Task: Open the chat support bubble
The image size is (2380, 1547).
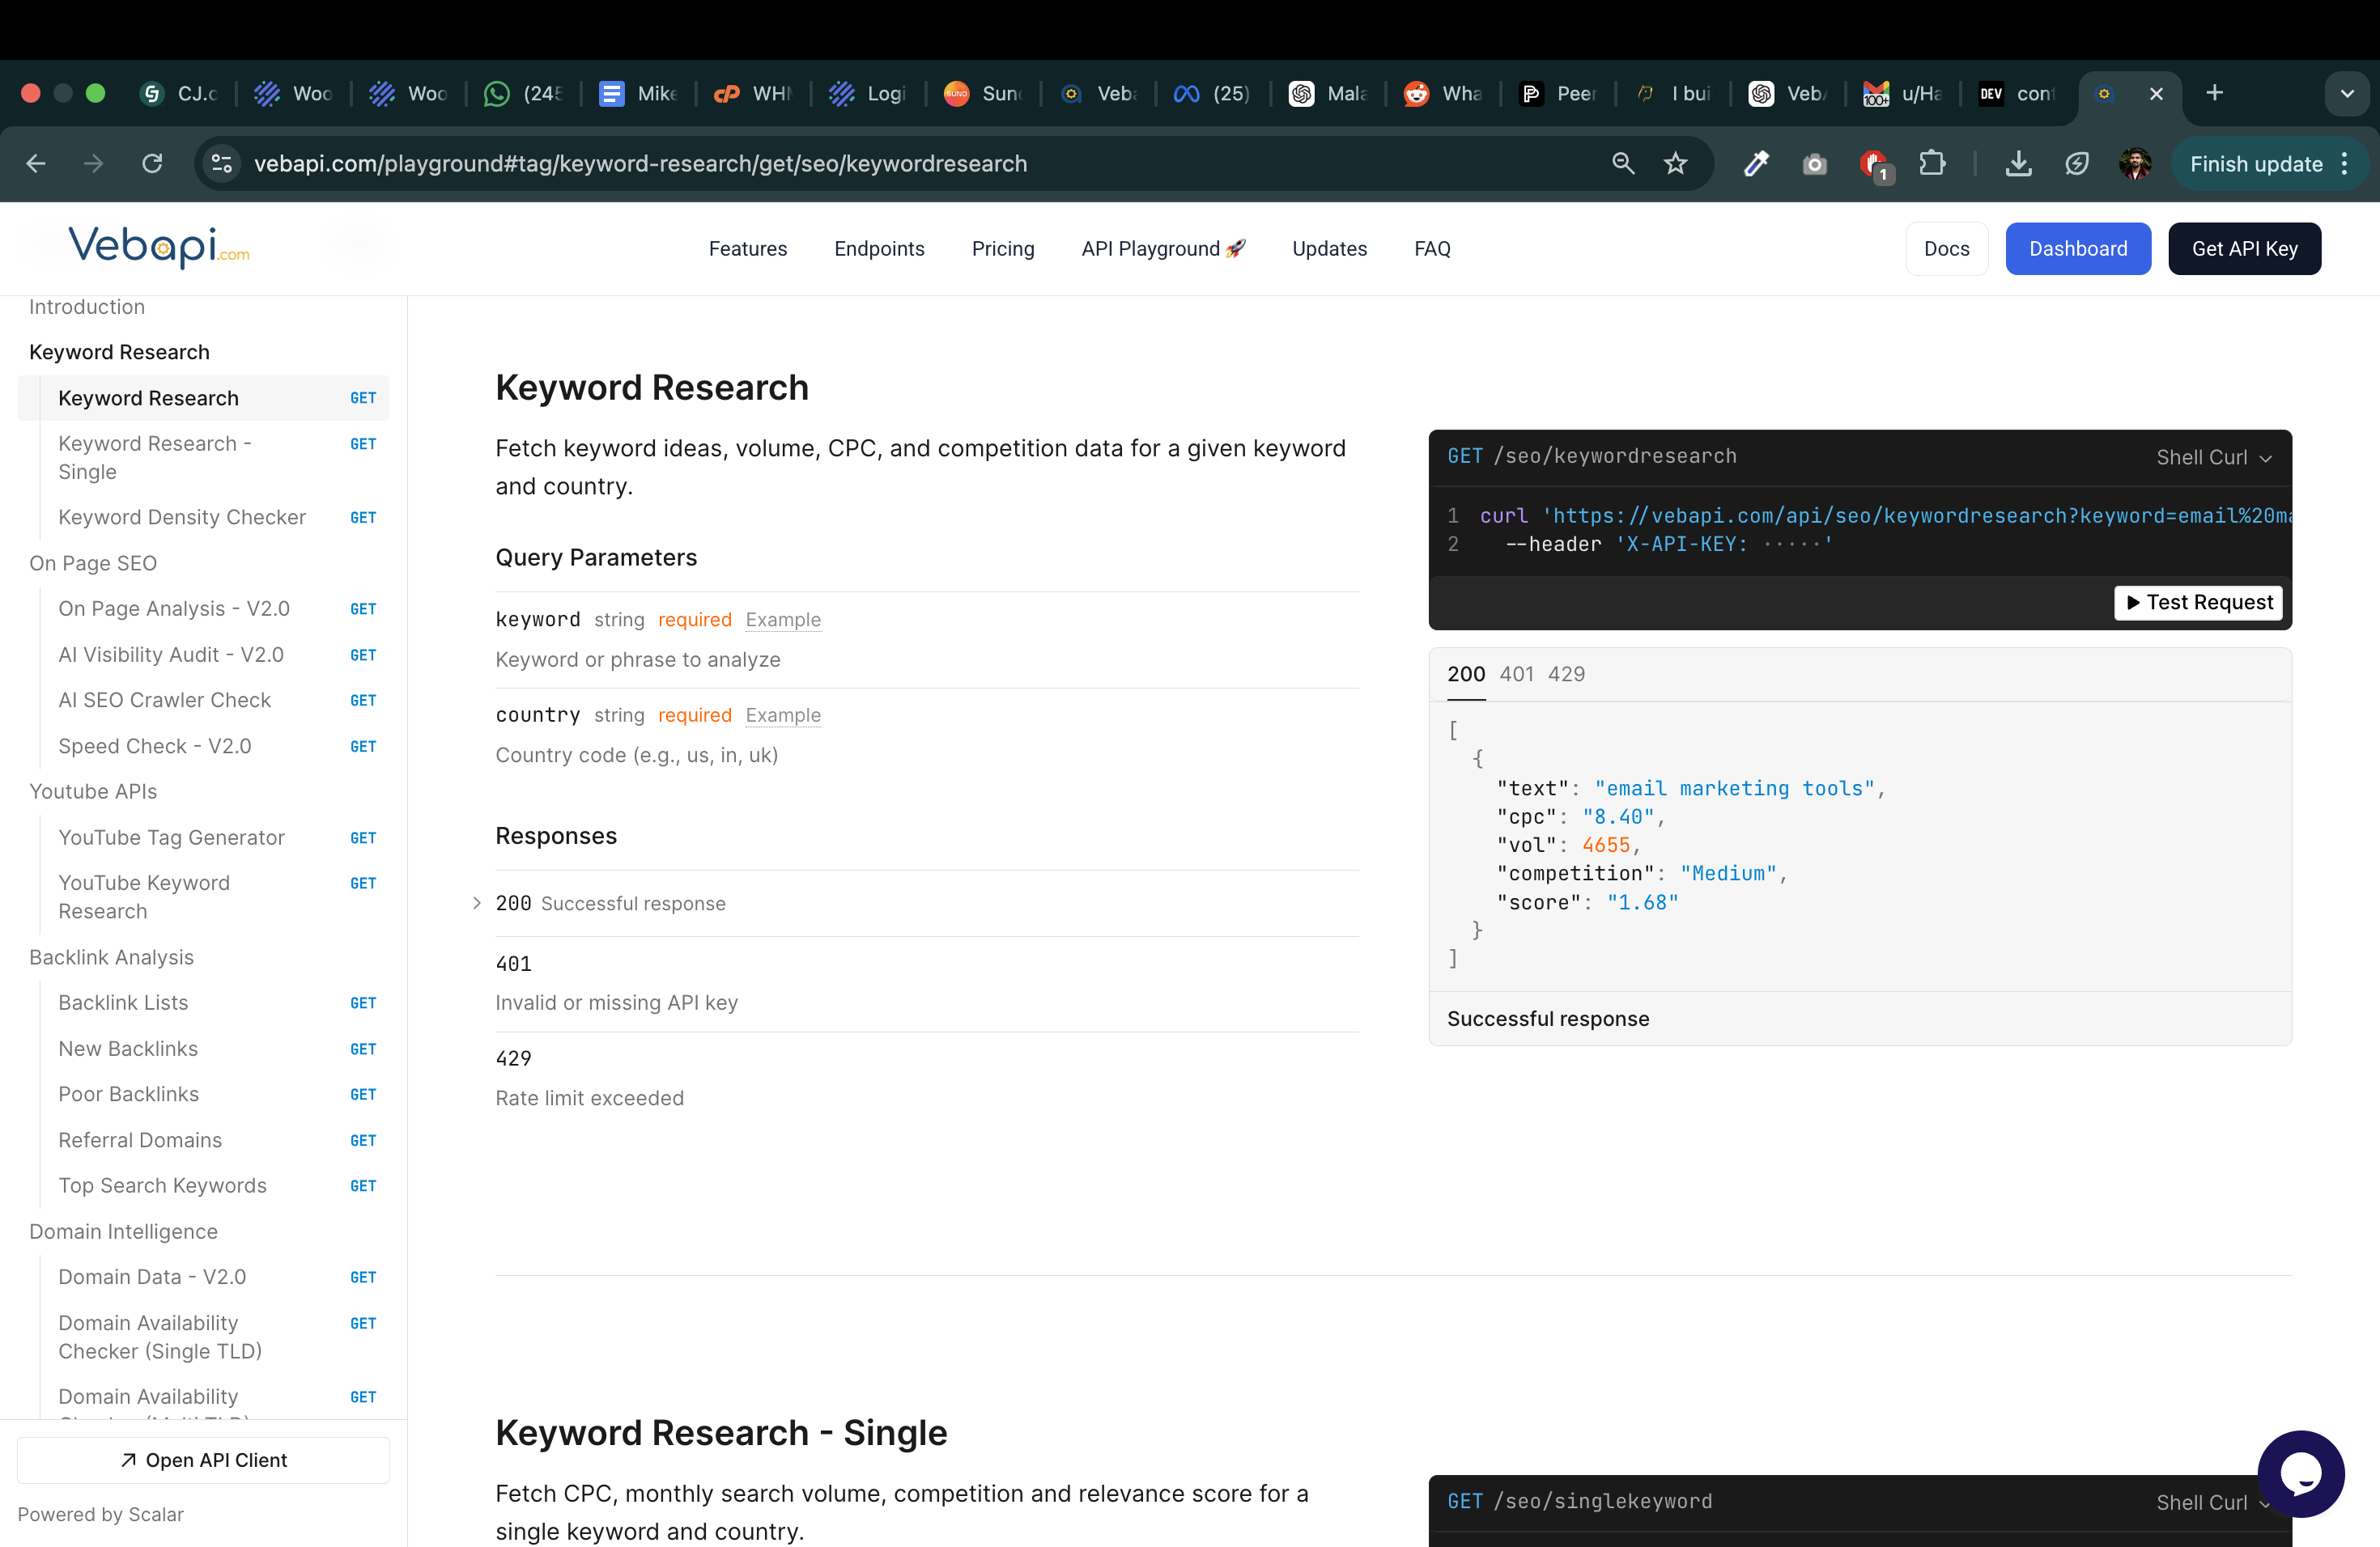Action: coord(2302,1473)
